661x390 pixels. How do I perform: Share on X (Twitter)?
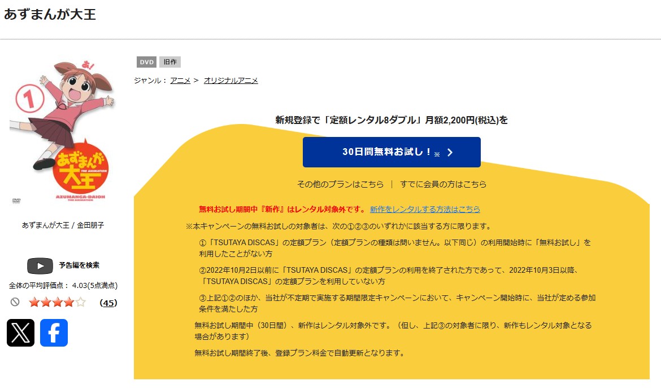tap(20, 333)
